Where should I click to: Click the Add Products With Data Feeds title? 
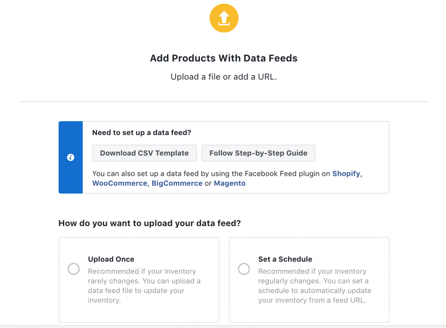[x=224, y=58]
